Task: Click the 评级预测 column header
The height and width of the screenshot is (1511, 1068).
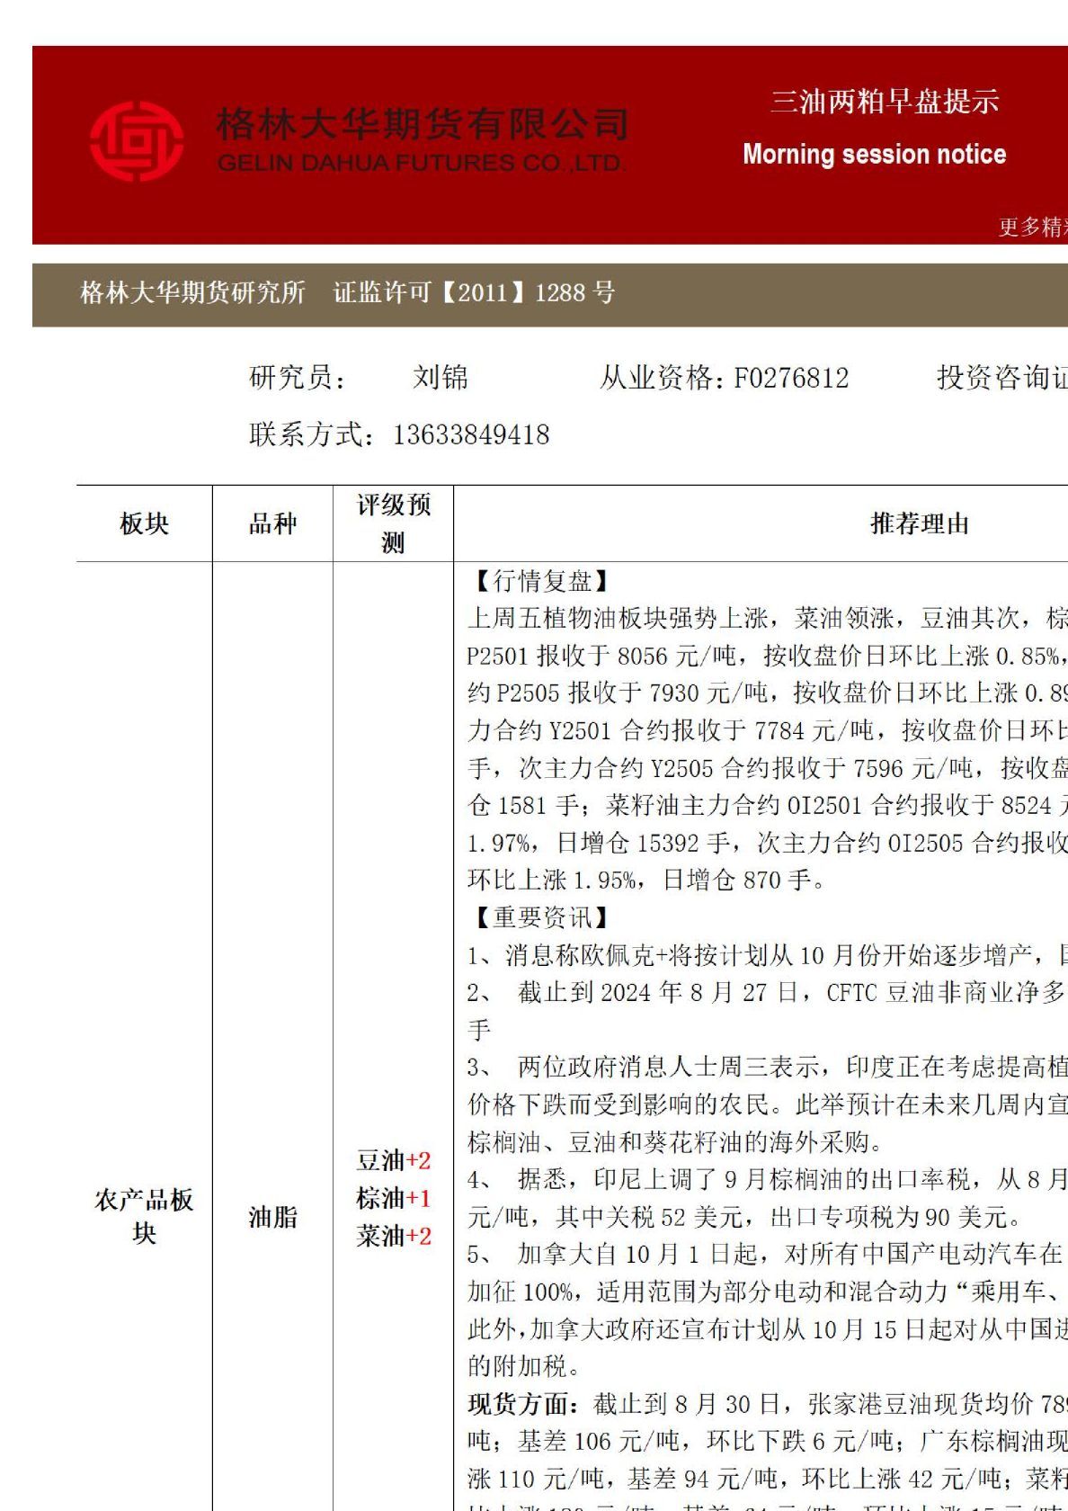Action: 393,523
